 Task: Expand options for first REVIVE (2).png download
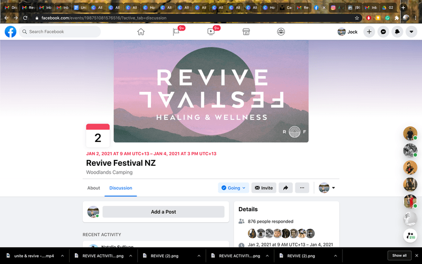coord(199,256)
